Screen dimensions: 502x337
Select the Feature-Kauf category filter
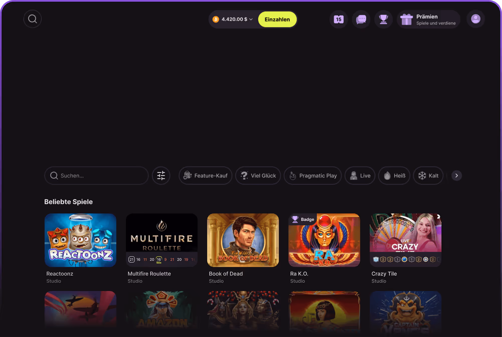point(206,176)
